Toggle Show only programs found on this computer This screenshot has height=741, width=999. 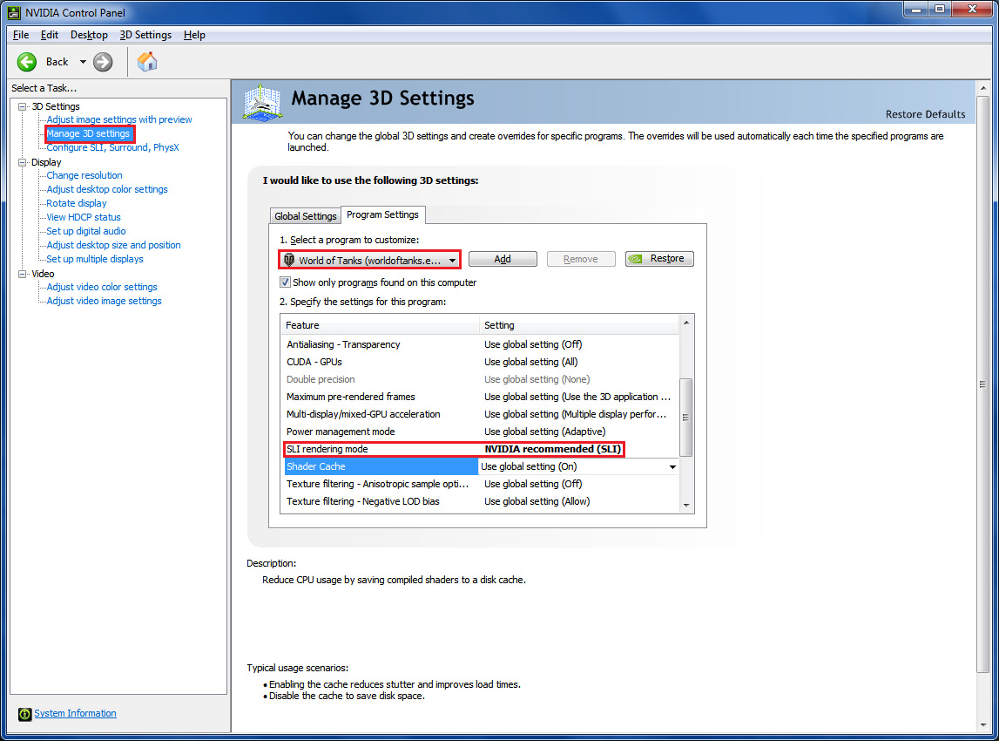click(285, 282)
